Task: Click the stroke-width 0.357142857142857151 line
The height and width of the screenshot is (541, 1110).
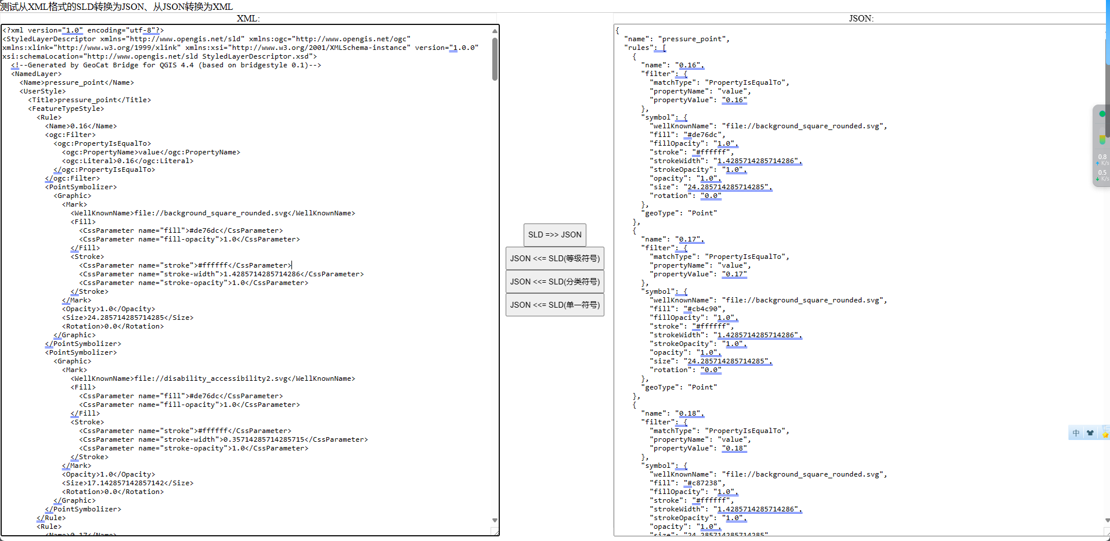Action: pyautogui.click(x=224, y=439)
